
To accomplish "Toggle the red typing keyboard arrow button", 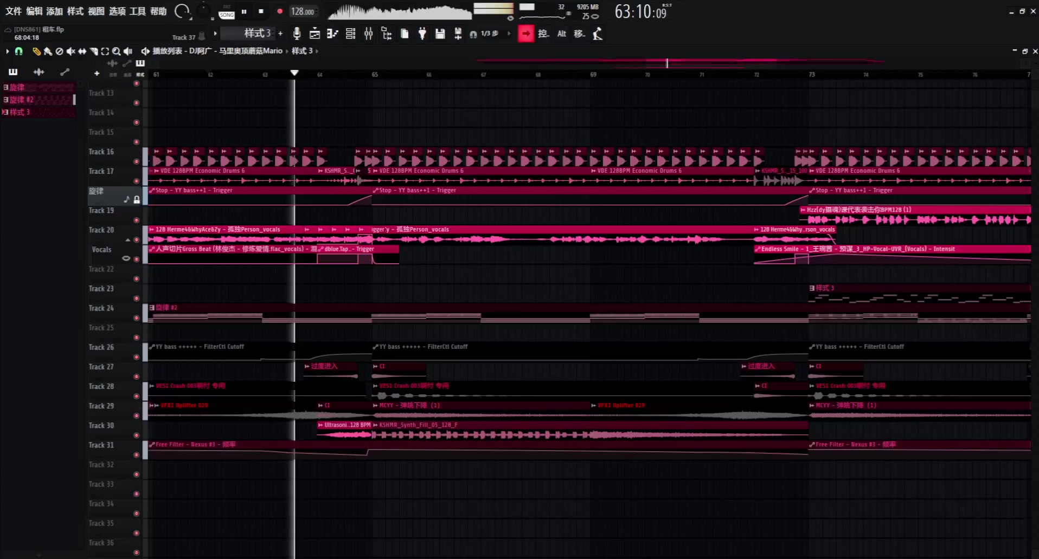I will click(525, 34).
